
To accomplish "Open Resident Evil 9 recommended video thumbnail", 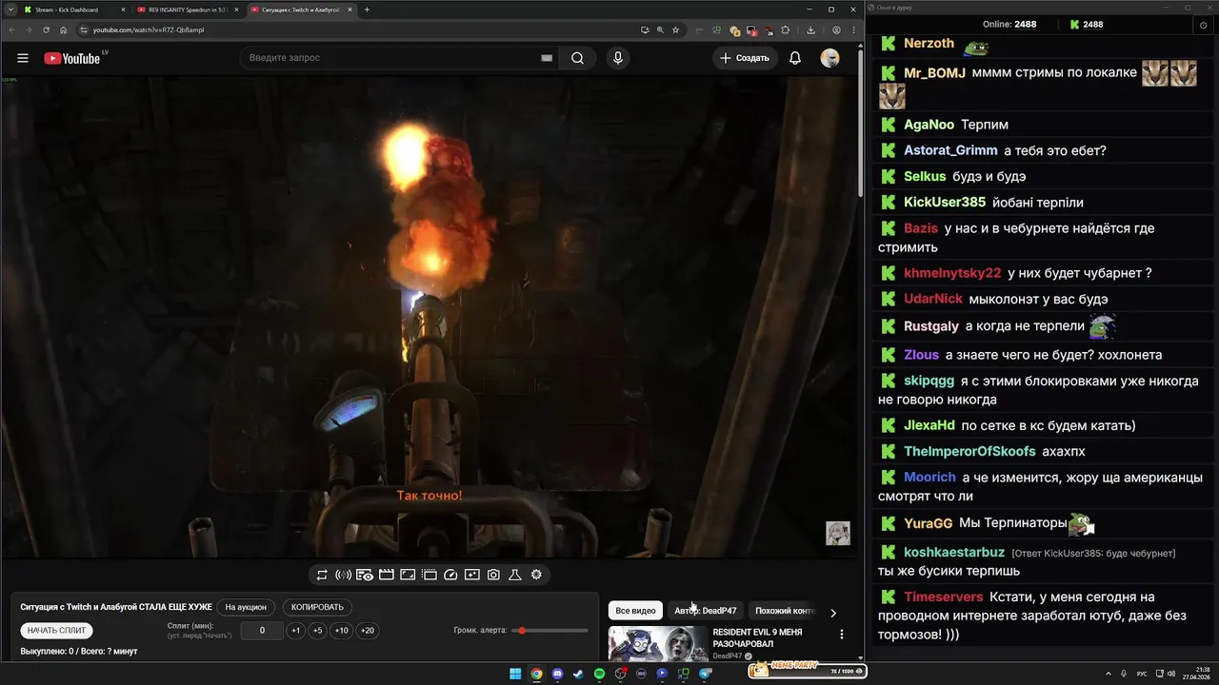I will point(658,643).
